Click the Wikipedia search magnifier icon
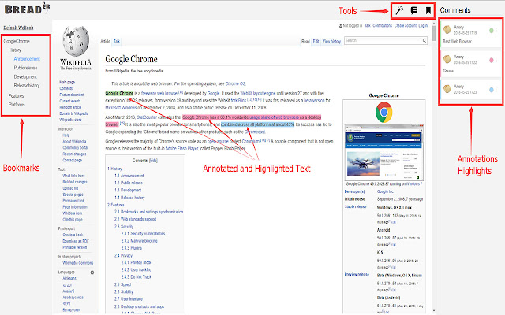The height and width of the screenshot is (315, 505). point(425,40)
